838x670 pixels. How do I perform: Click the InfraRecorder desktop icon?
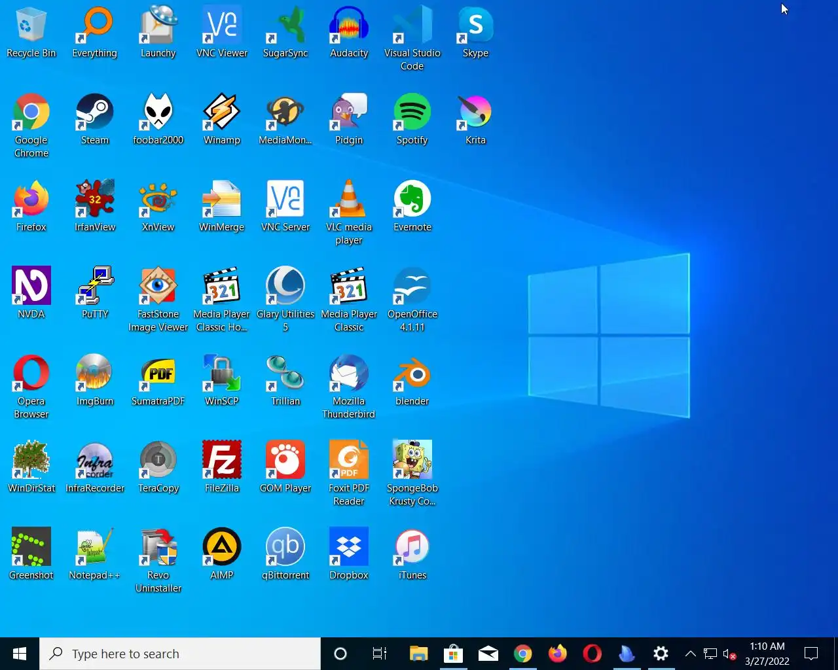coord(94,468)
